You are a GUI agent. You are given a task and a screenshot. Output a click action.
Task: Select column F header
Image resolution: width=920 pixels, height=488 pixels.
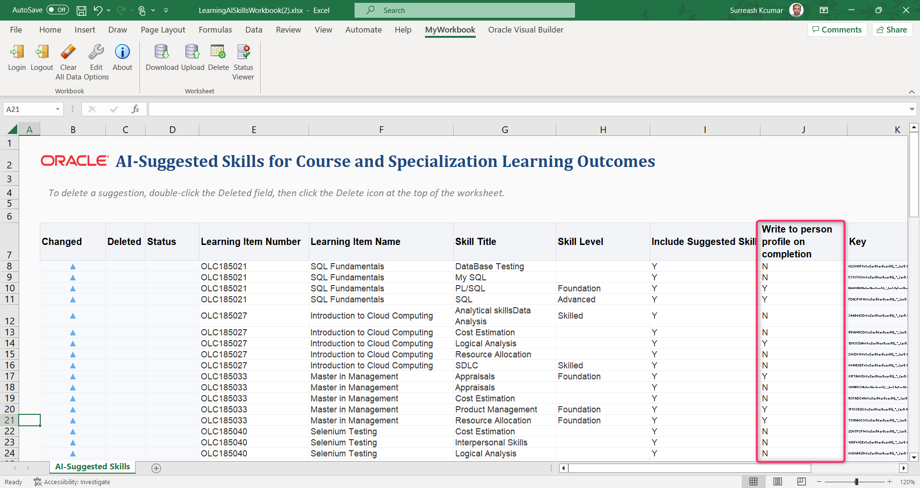coord(381,129)
